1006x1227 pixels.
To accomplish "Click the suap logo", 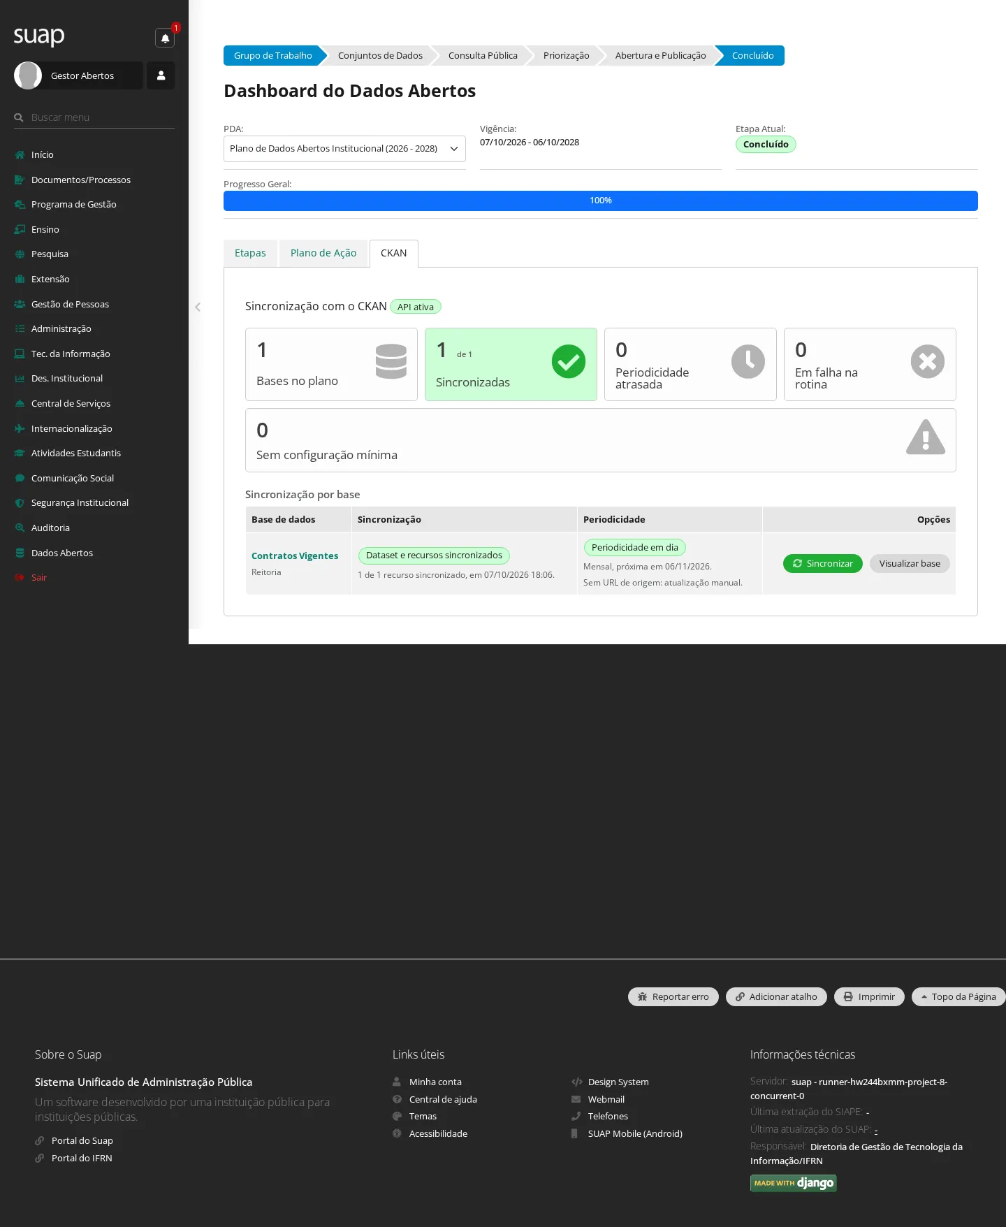I will (39, 36).
